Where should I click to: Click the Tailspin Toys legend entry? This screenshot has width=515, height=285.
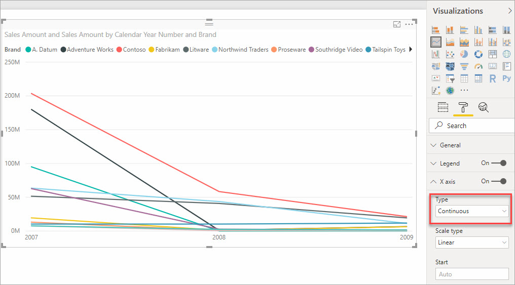pyautogui.click(x=386, y=50)
